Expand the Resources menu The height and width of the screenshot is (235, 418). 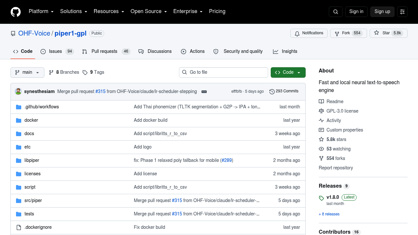(109, 11)
